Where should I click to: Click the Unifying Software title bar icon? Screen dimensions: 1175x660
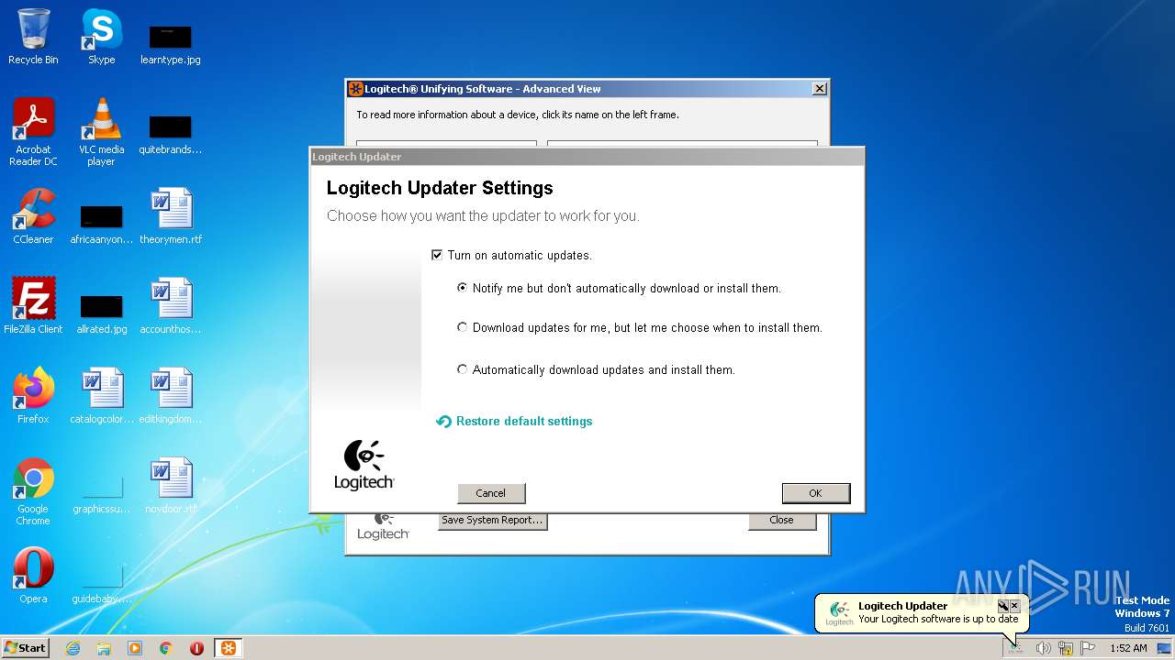355,89
